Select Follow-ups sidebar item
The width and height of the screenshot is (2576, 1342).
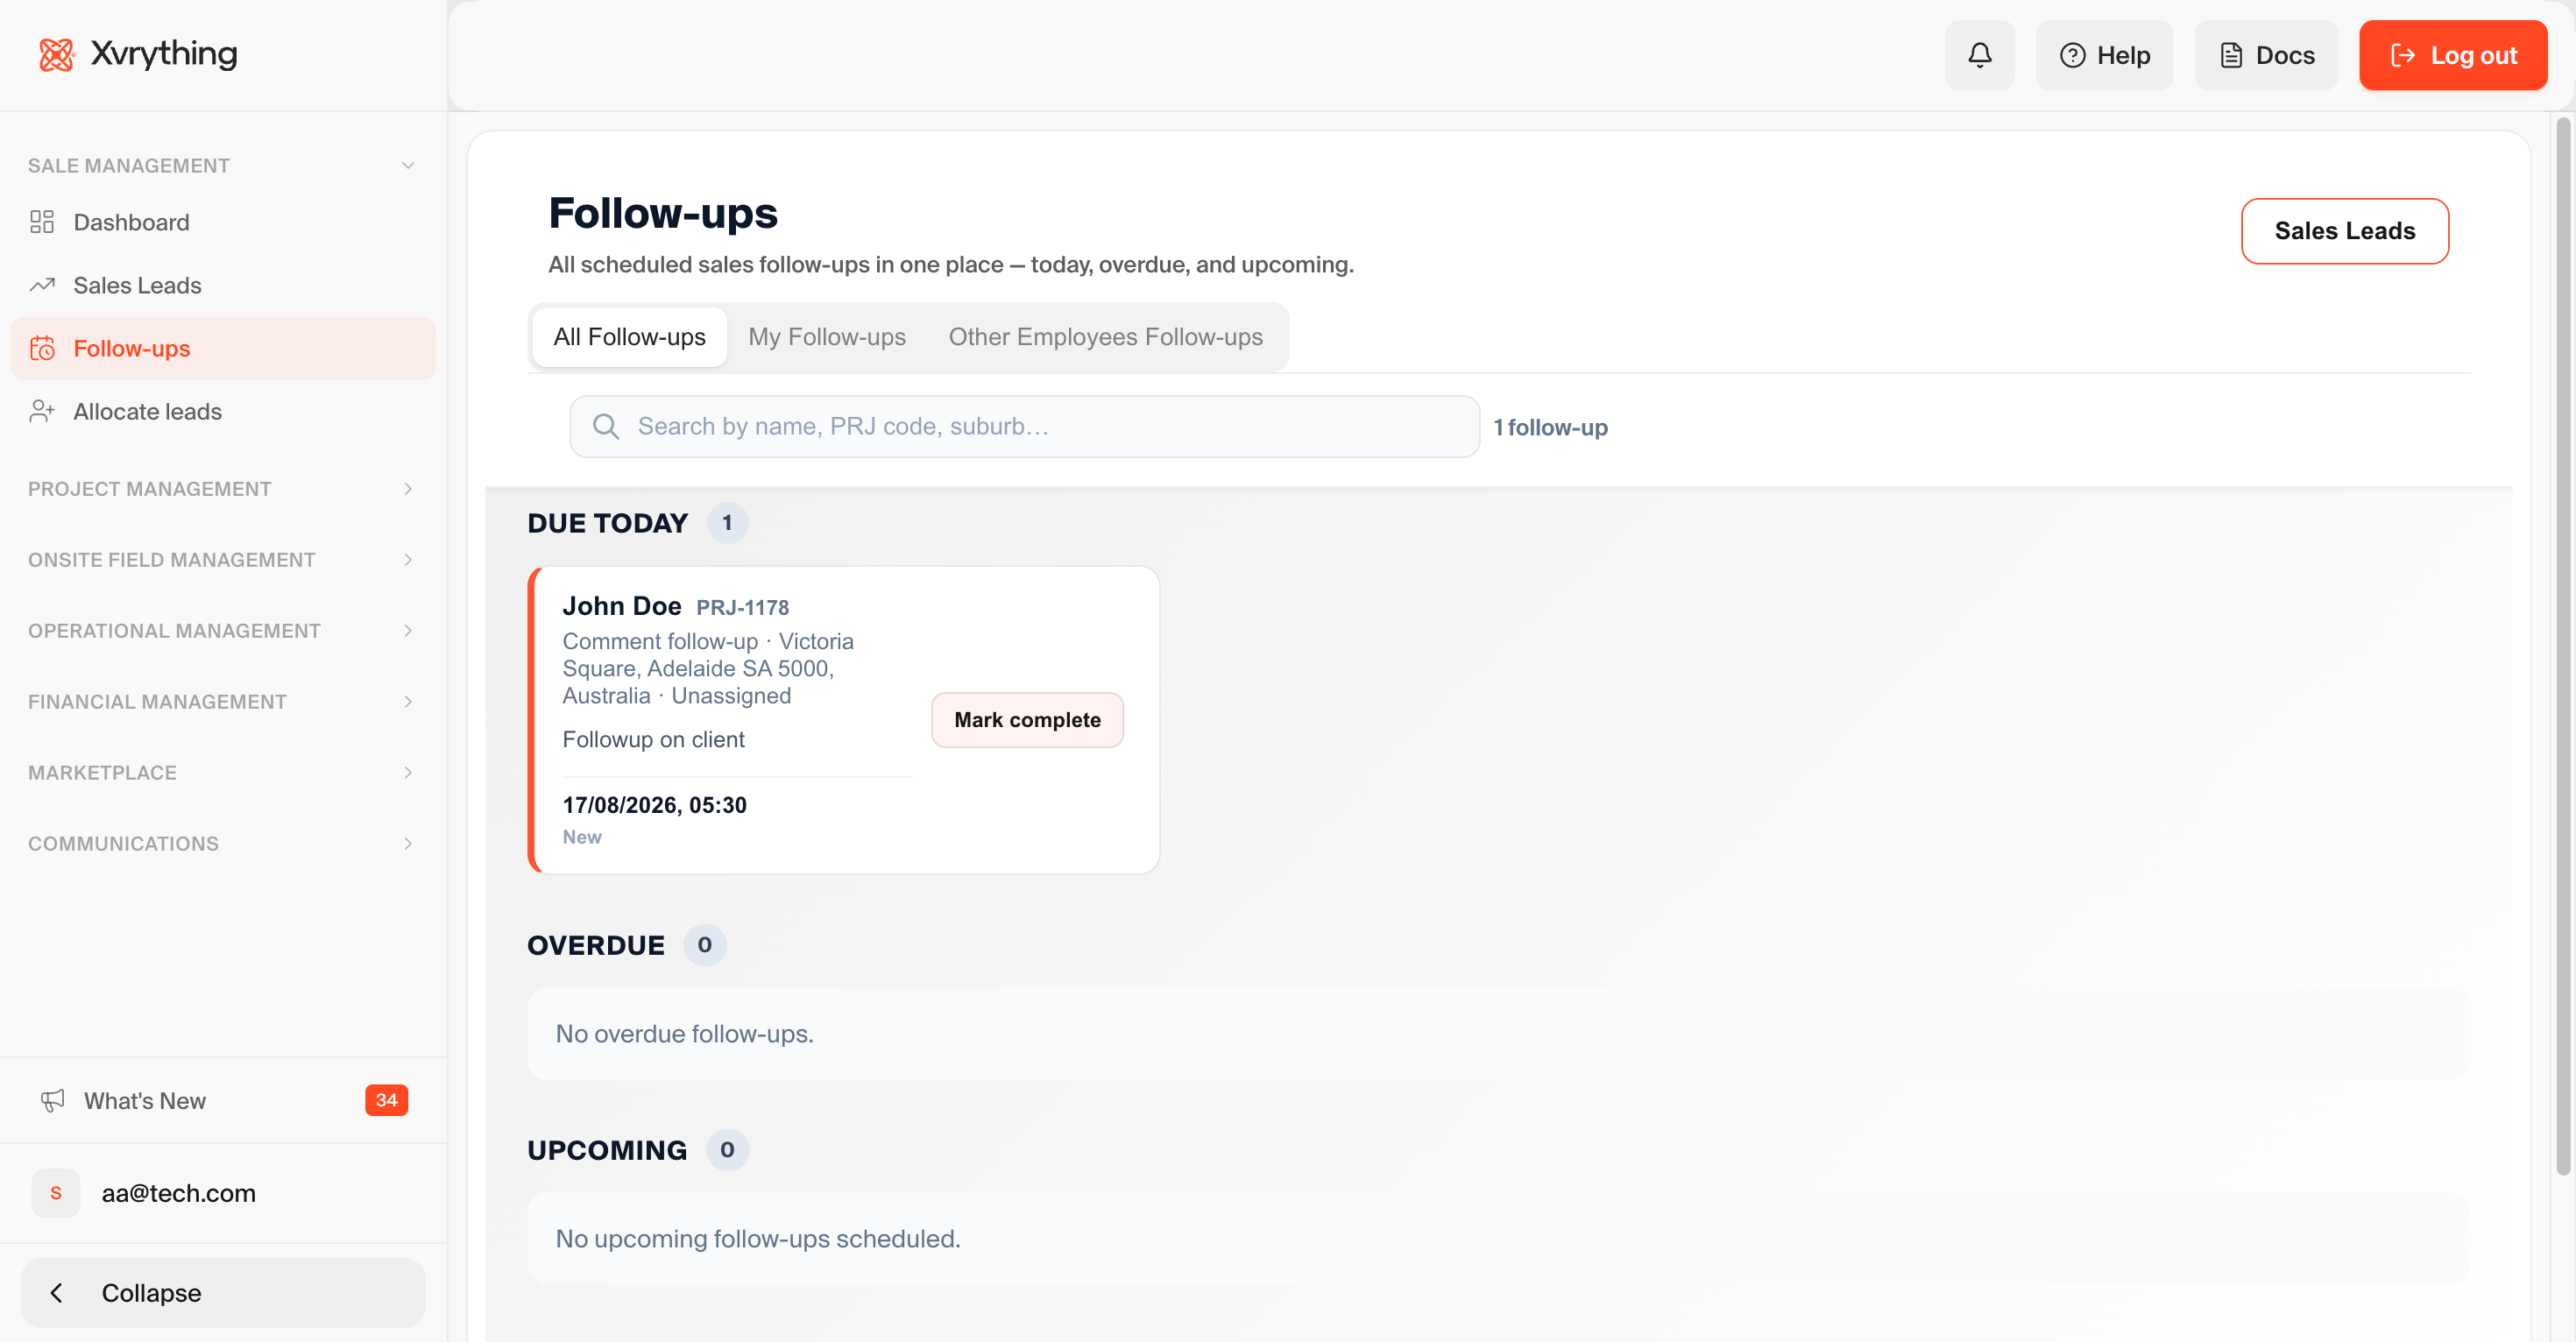[x=223, y=348]
